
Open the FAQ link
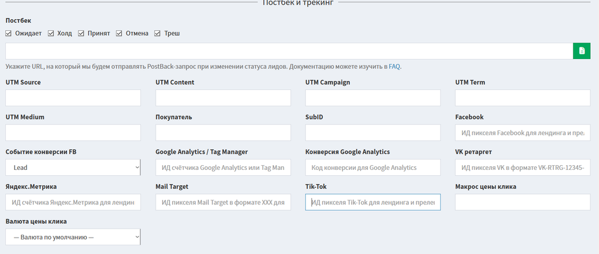394,67
